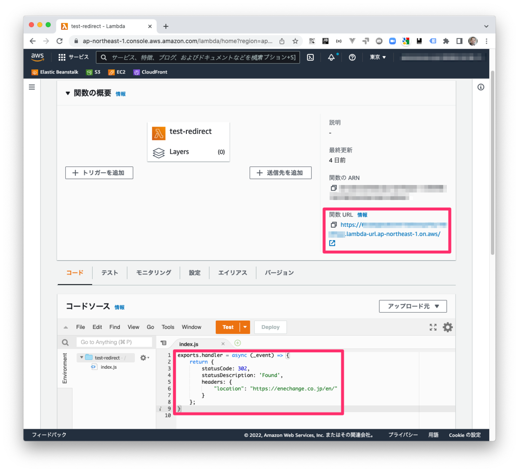
Task: Open the function URL via the external link icon
Action: click(x=332, y=243)
